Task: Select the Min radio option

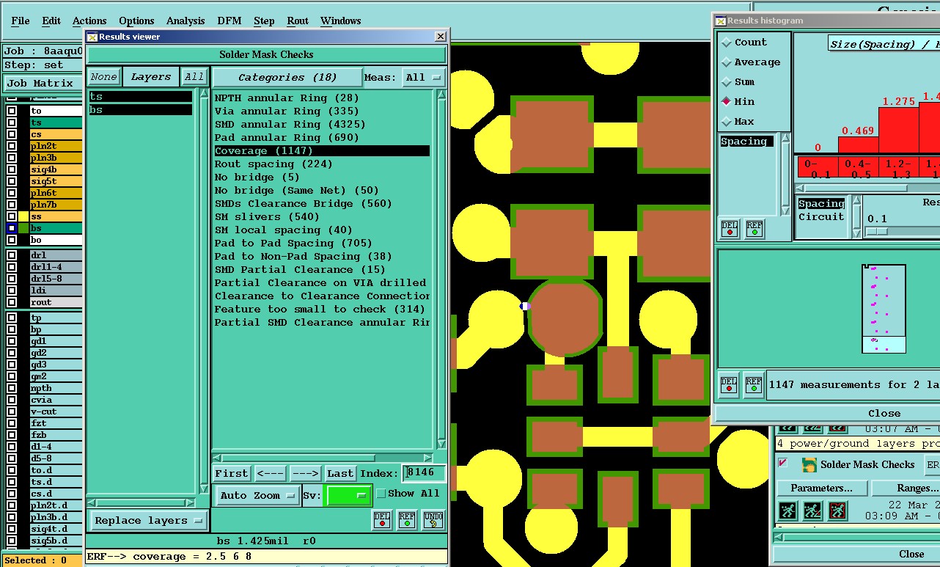Action: (727, 102)
